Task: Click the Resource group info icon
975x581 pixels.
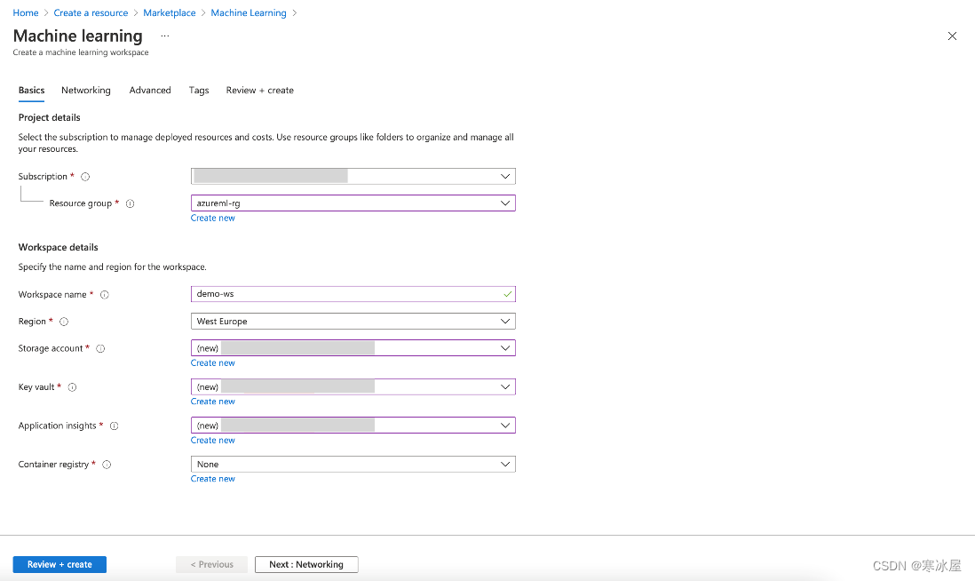Action: pyautogui.click(x=130, y=203)
